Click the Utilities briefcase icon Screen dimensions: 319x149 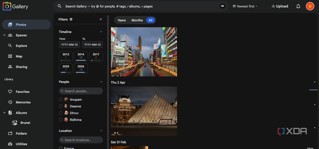[10, 144]
